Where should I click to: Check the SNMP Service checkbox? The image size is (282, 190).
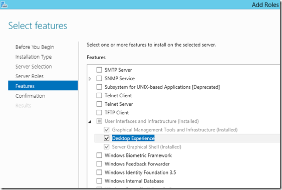pyautogui.click(x=99, y=78)
